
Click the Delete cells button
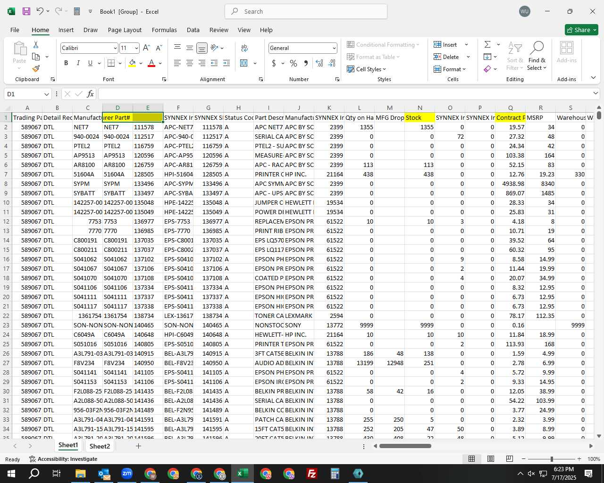click(x=446, y=57)
